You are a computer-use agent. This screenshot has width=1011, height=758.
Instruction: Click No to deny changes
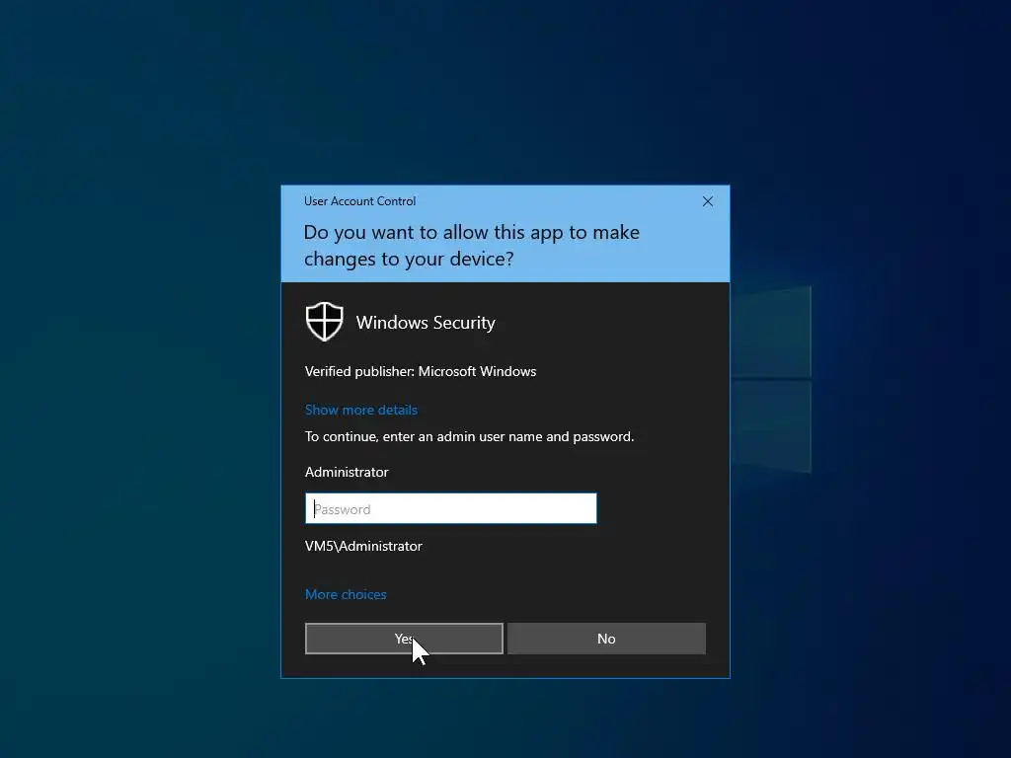coord(606,639)
